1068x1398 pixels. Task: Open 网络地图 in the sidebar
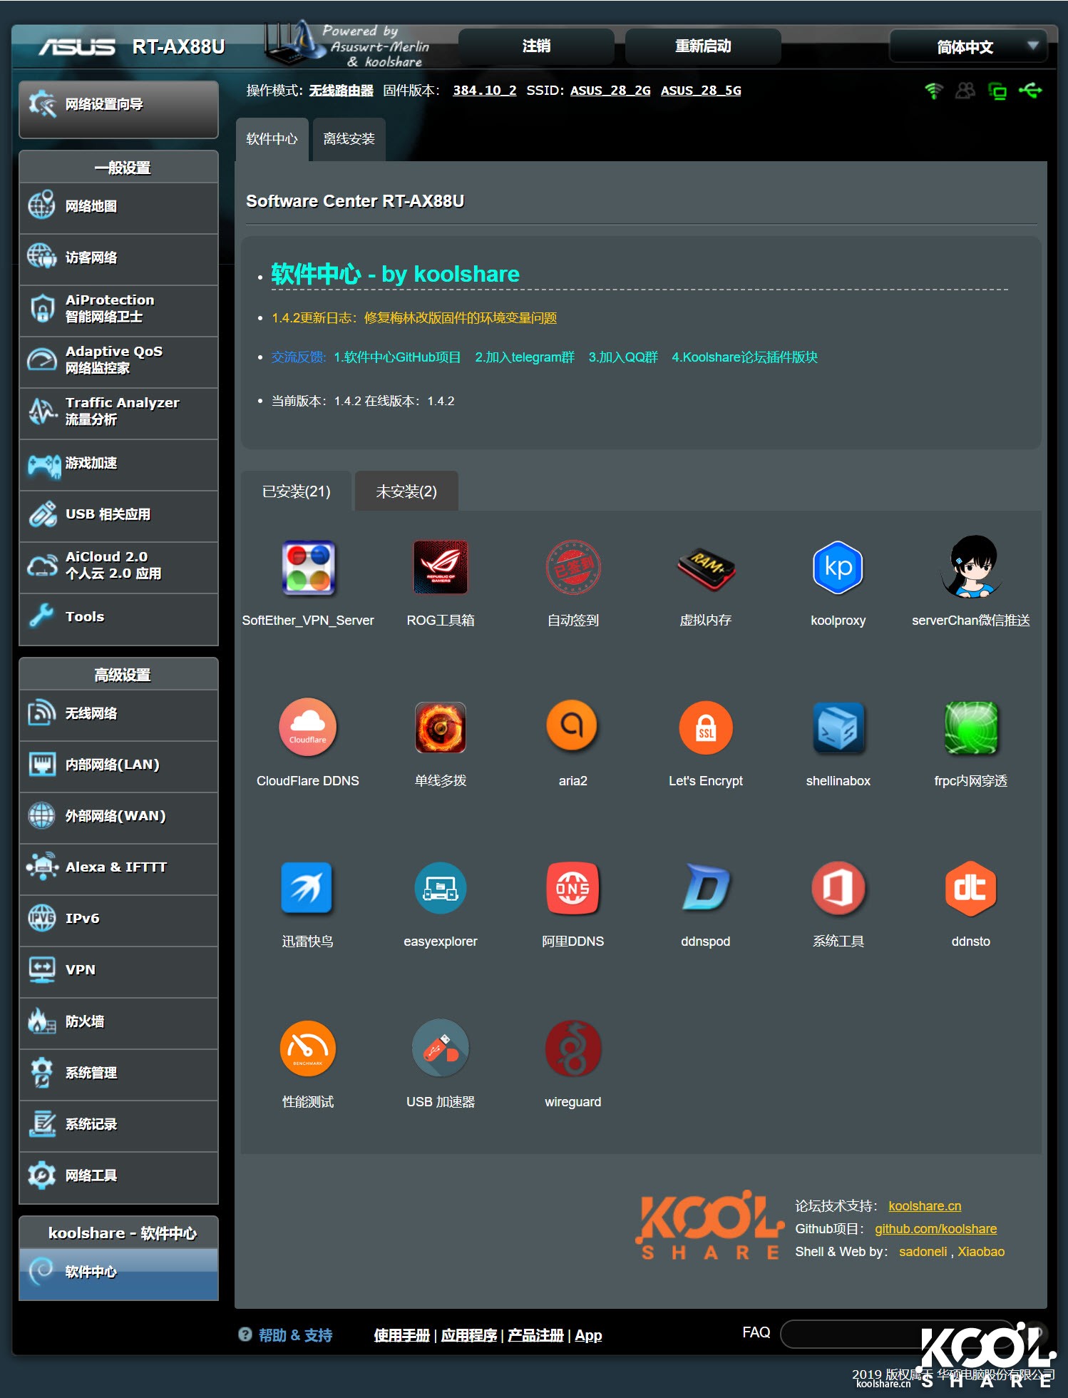[119, 207]
